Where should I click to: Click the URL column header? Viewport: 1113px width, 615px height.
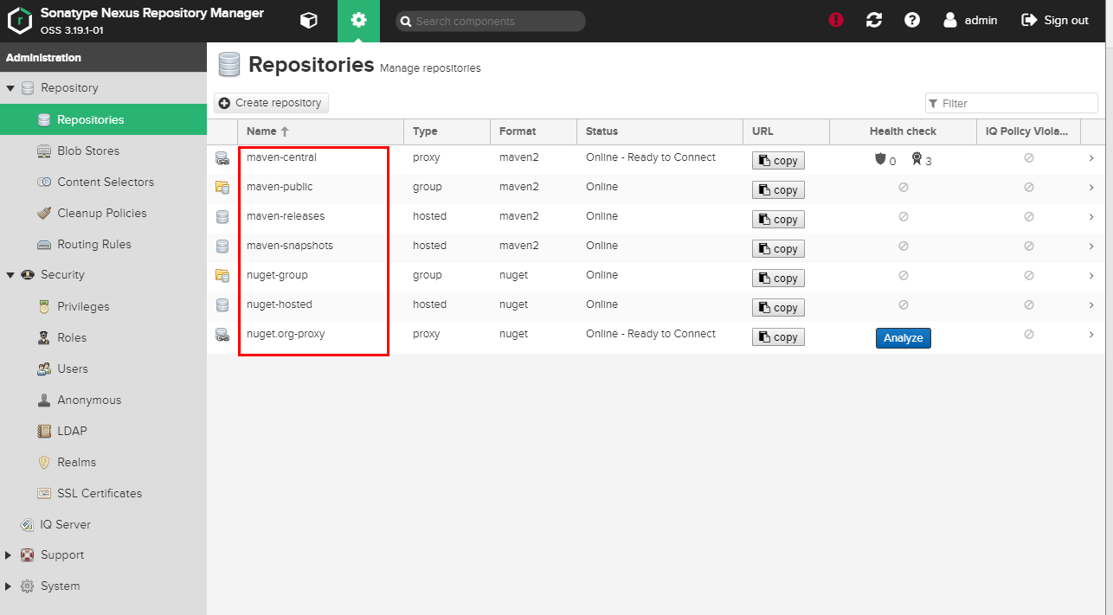pyautogui.click(x=786, y=131)
